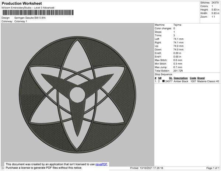The image size is (221, 171).
Task: Click the Production Worksheet title
Action: pos(22,3)
